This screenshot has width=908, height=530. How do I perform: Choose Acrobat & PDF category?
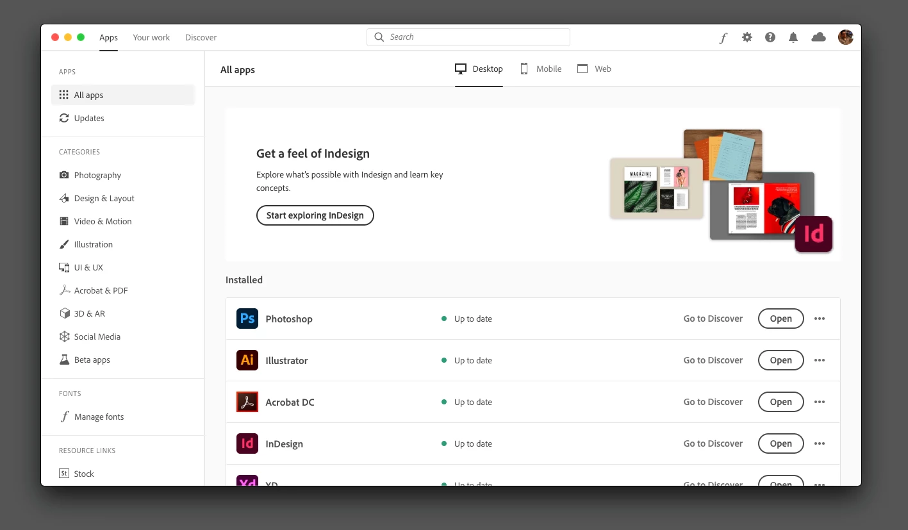(x=123, y=290)
